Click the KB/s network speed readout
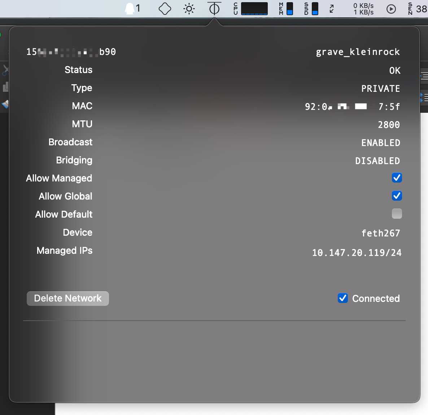This screenshot has width=428, height=415. pos(363,9)
